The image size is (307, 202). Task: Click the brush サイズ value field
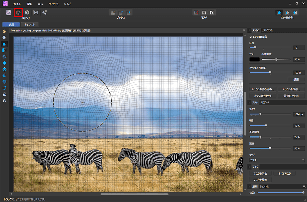tap(299, 114)
